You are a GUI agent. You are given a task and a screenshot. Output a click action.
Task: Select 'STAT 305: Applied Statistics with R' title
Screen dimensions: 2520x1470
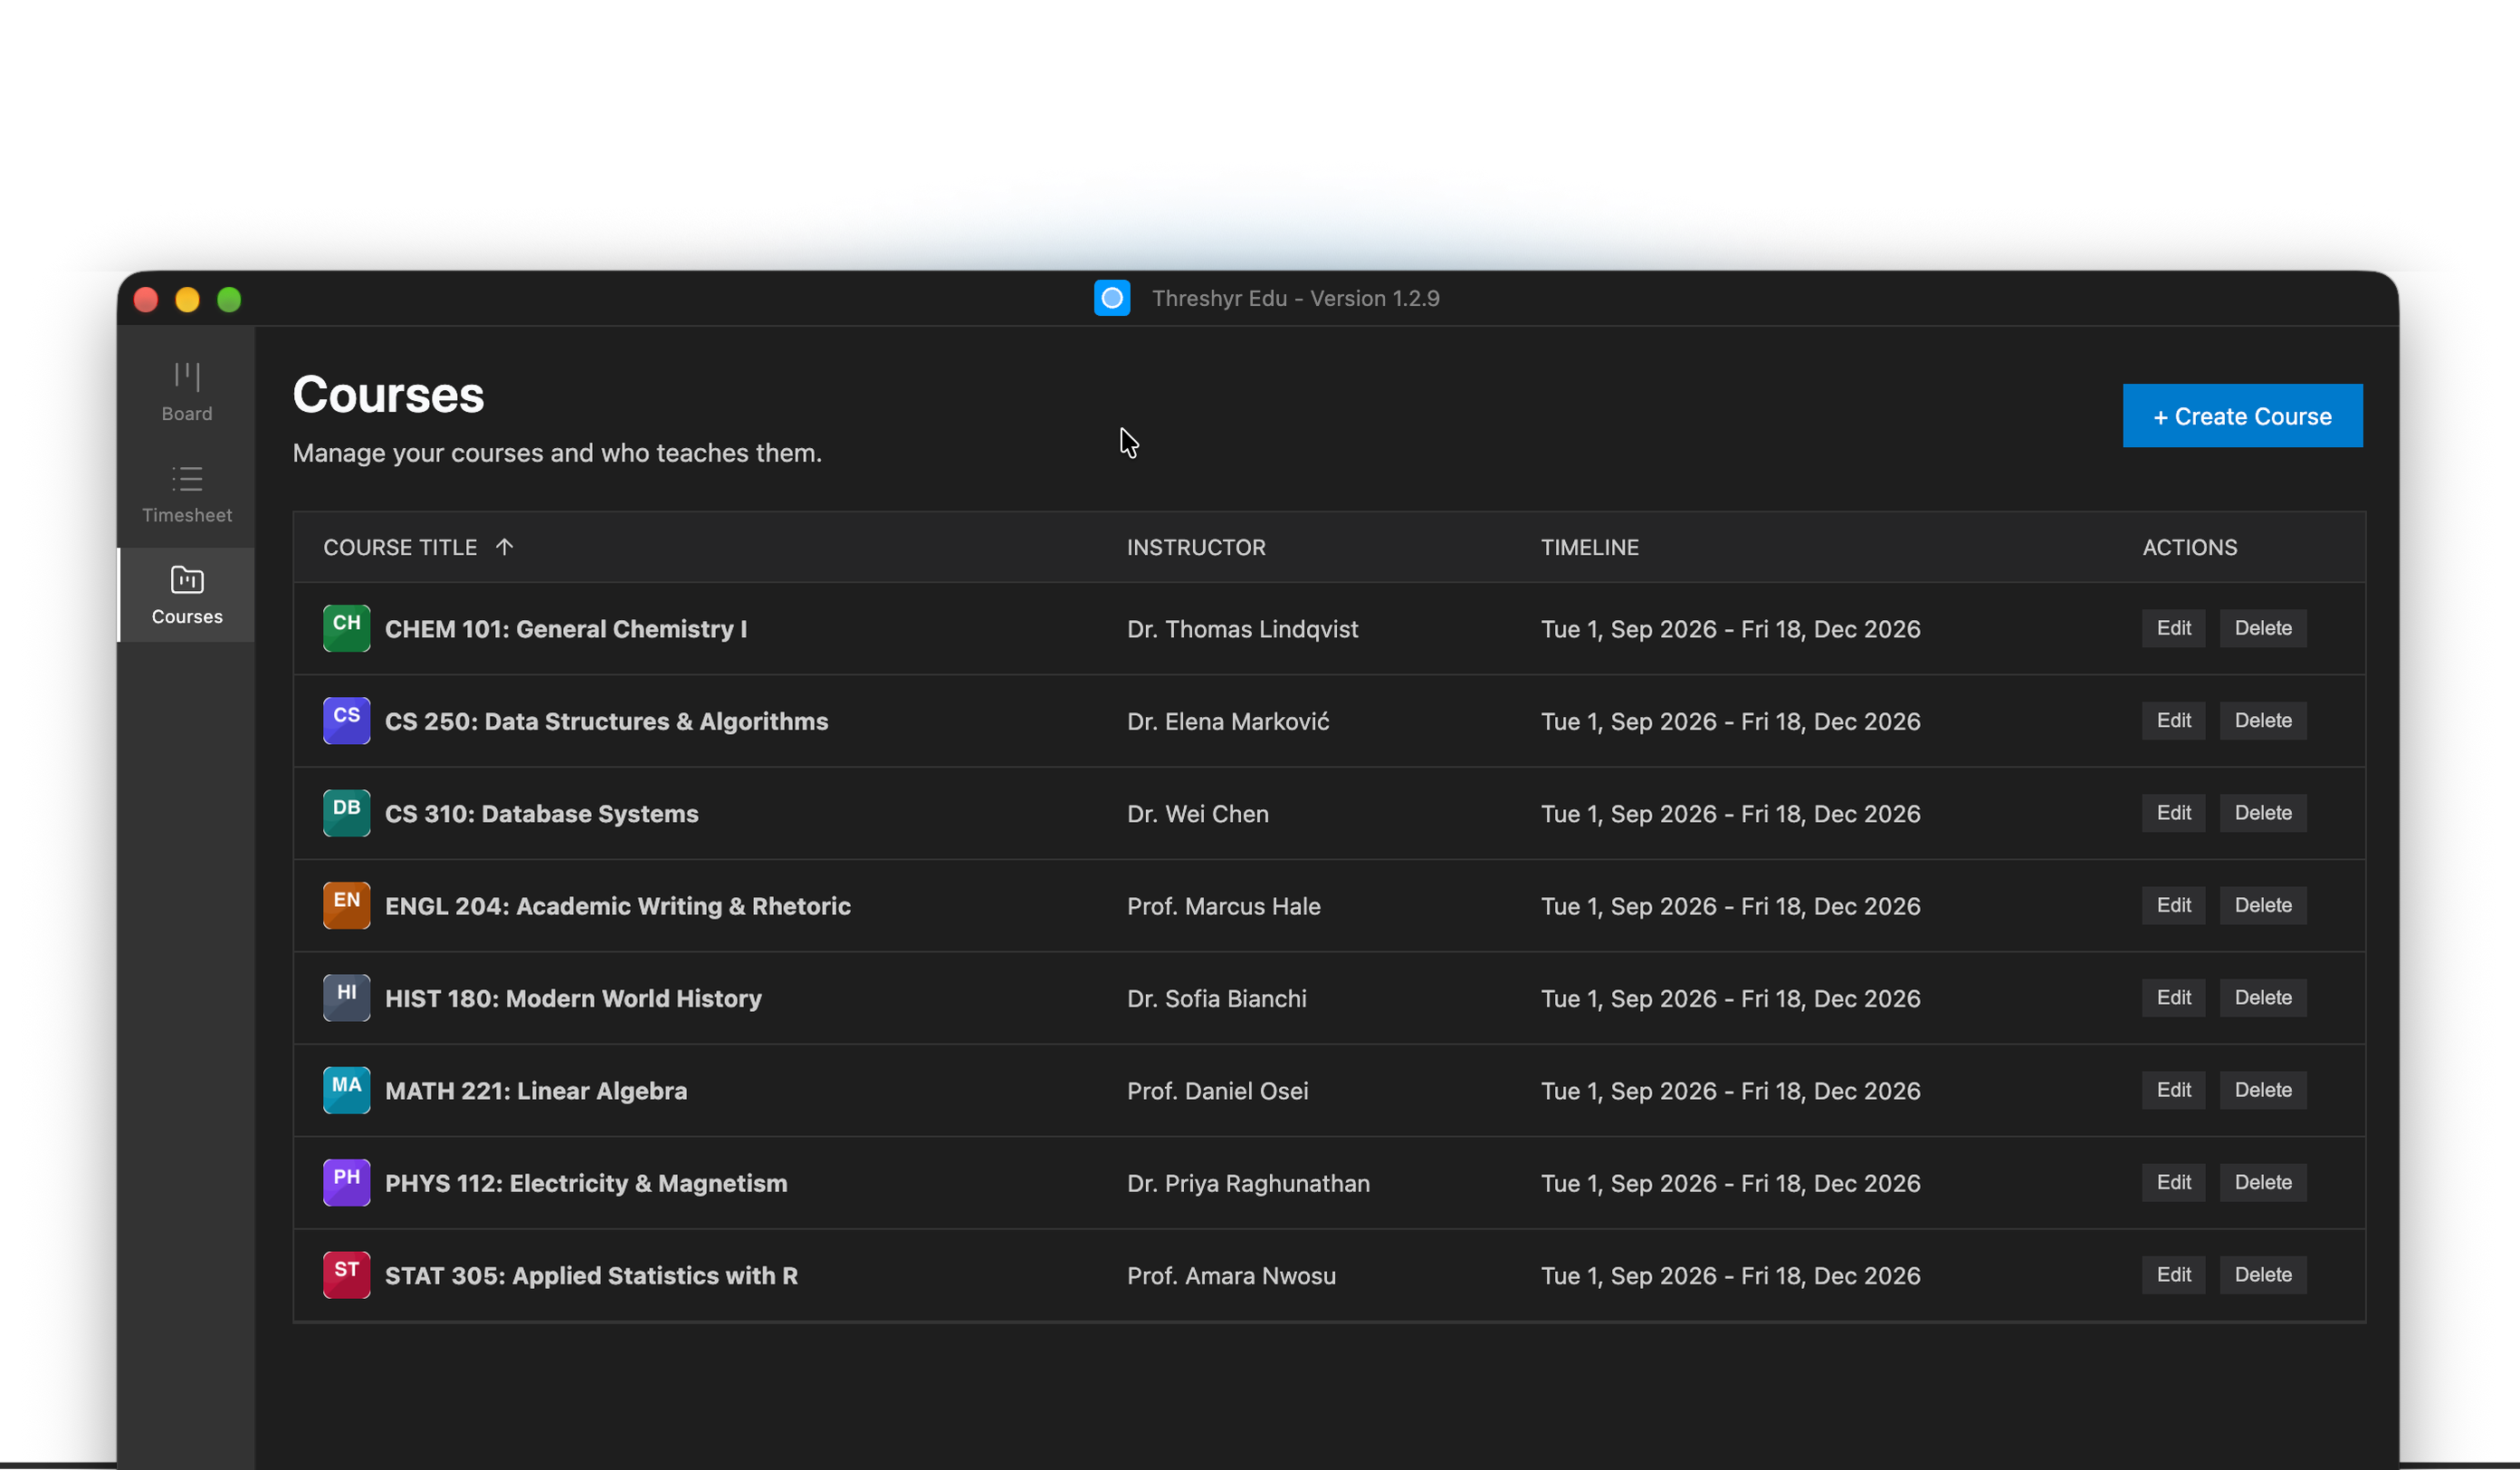591,1276
